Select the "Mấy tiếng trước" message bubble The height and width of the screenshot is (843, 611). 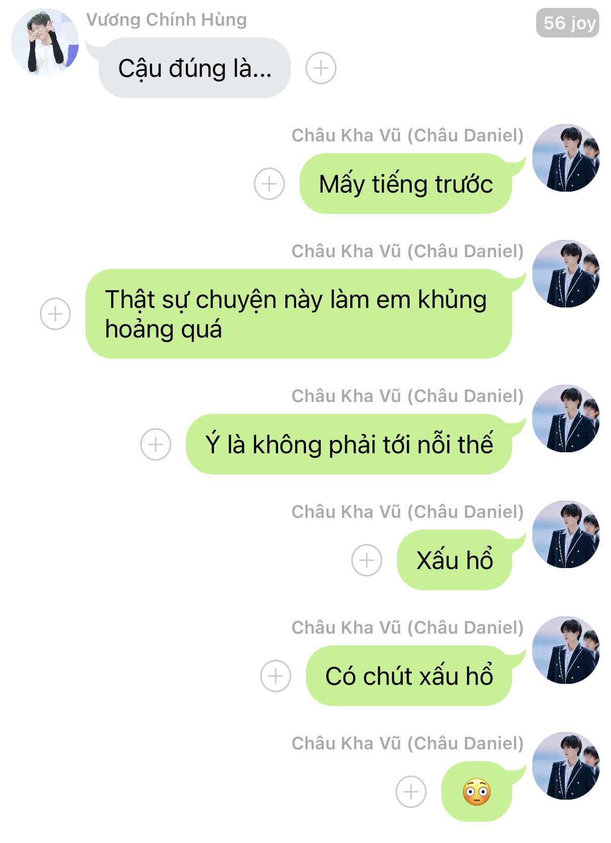pos(406,184)
